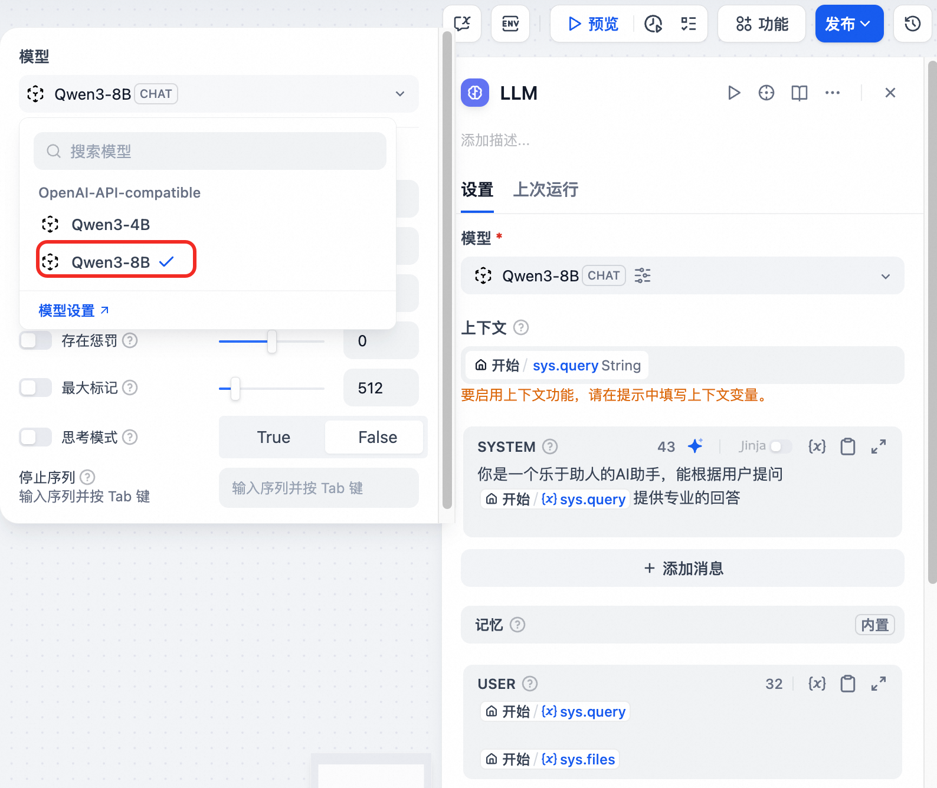This screenshot has width=937, height=788.
Task: Expand the USER prompt editor
Action: pos(879,684)
